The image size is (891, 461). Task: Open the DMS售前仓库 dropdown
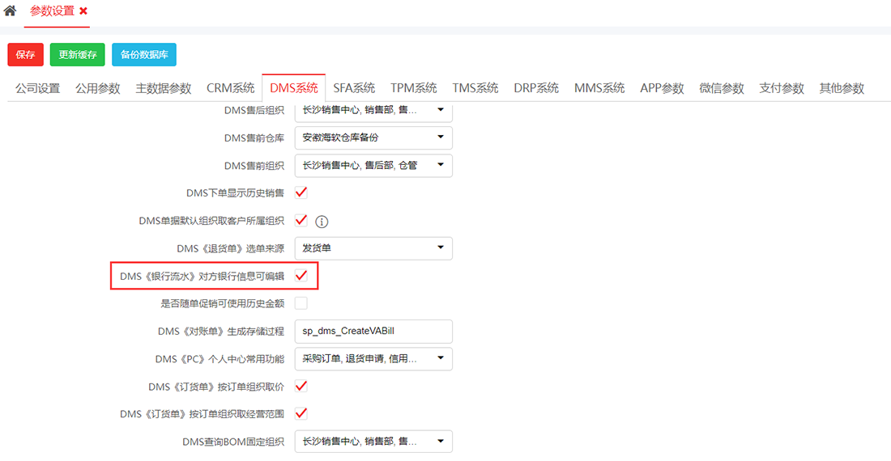pos(373,137)
